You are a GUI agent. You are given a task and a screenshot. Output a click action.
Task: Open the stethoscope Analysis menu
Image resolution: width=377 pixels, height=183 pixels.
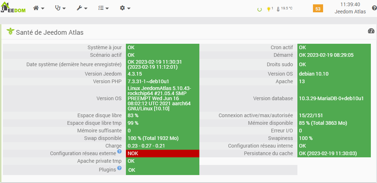[x=60, y=8]
